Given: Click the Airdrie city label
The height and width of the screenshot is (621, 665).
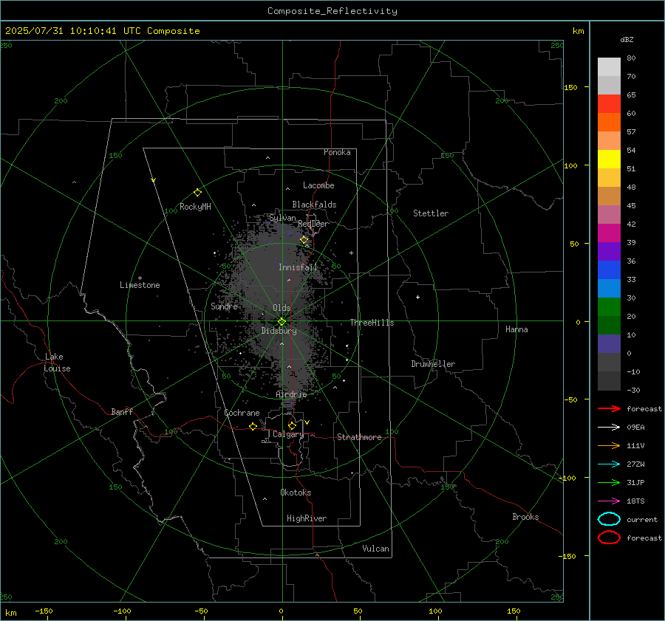Looking at the screenshot, I should [x=291, y=394].
